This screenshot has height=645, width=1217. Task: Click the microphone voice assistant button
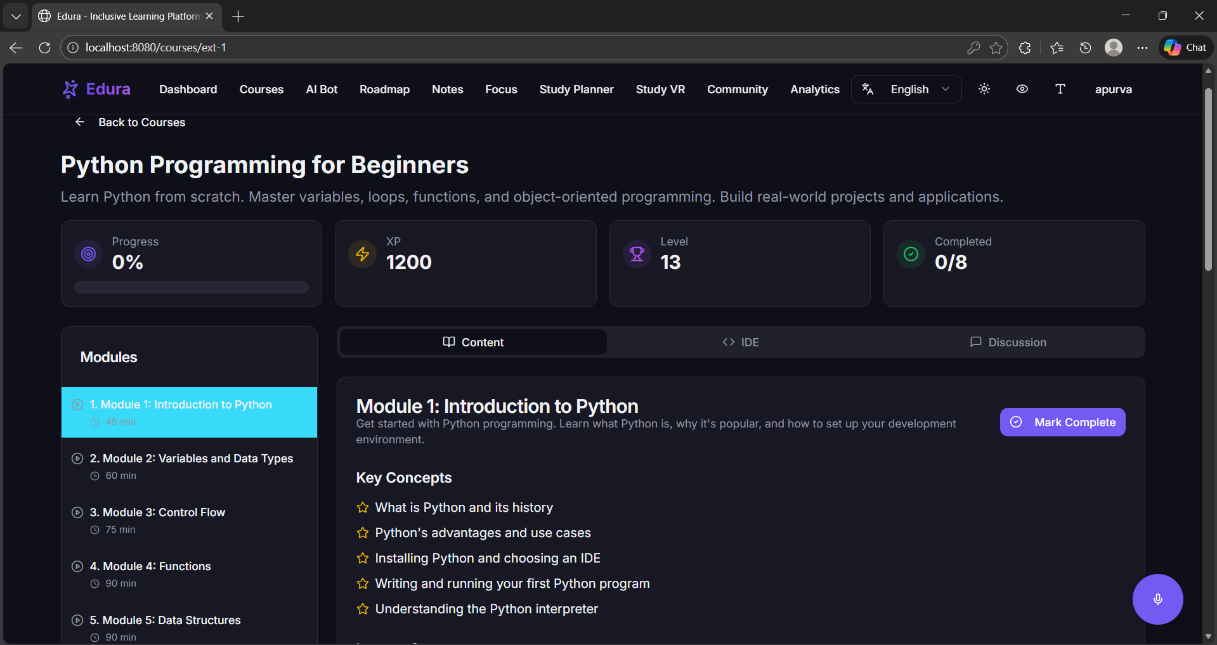tap(1157, 599)
